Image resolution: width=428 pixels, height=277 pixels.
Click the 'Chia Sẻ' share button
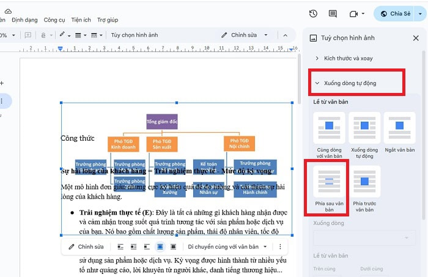click(395, 13)
